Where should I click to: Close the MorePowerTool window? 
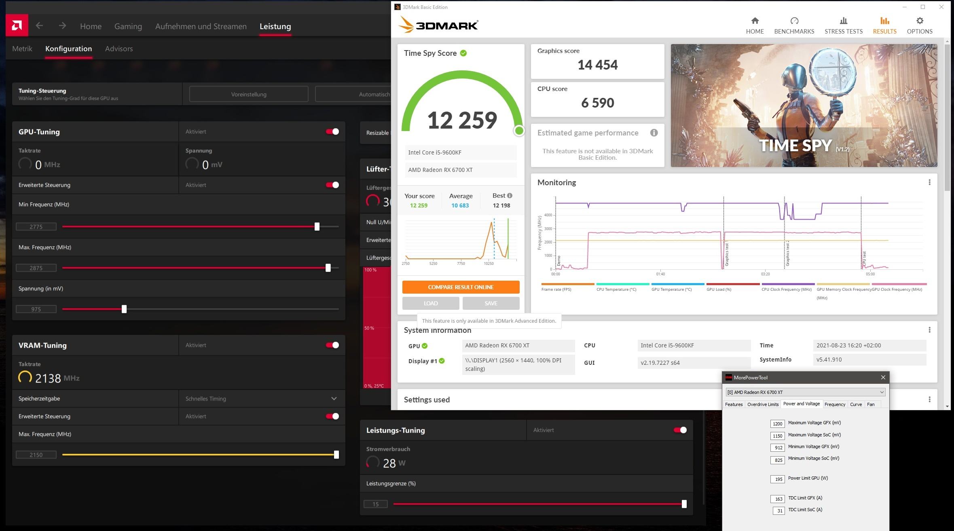883,377
